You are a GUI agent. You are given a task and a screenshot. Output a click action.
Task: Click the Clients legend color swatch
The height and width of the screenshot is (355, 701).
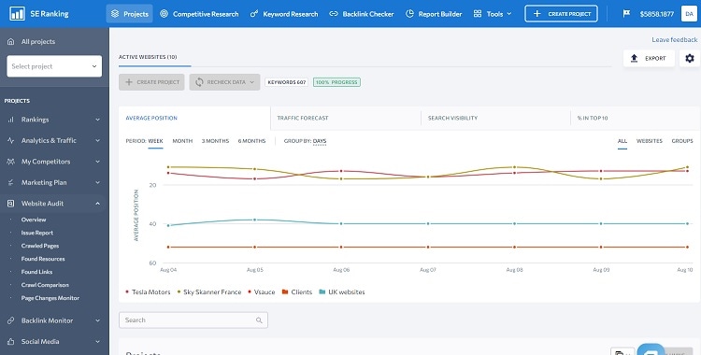coord(285,292)
